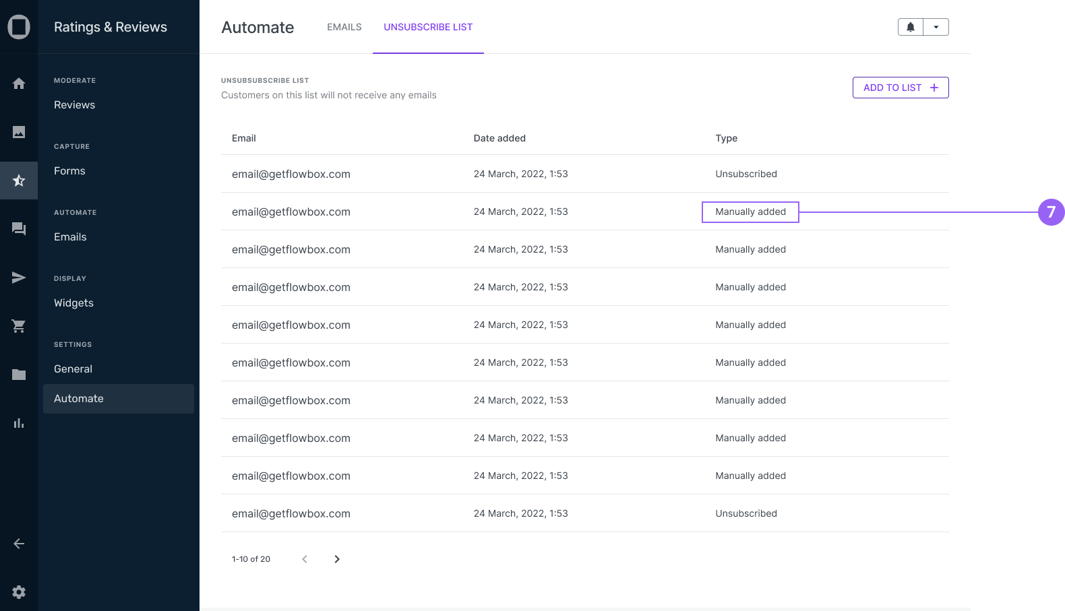Click the folder icon in the sidebar
Image resolution: width=1065 pixels, height=611 pixels.
point(19,375)
